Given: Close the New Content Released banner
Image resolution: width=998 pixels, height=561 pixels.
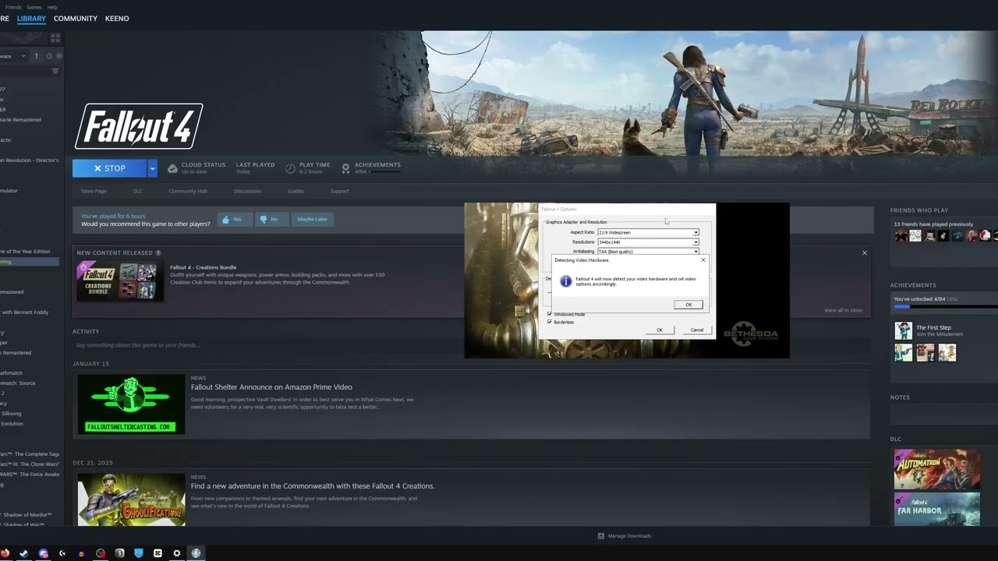Looking at the screenshot, I should tap(864, 252).
